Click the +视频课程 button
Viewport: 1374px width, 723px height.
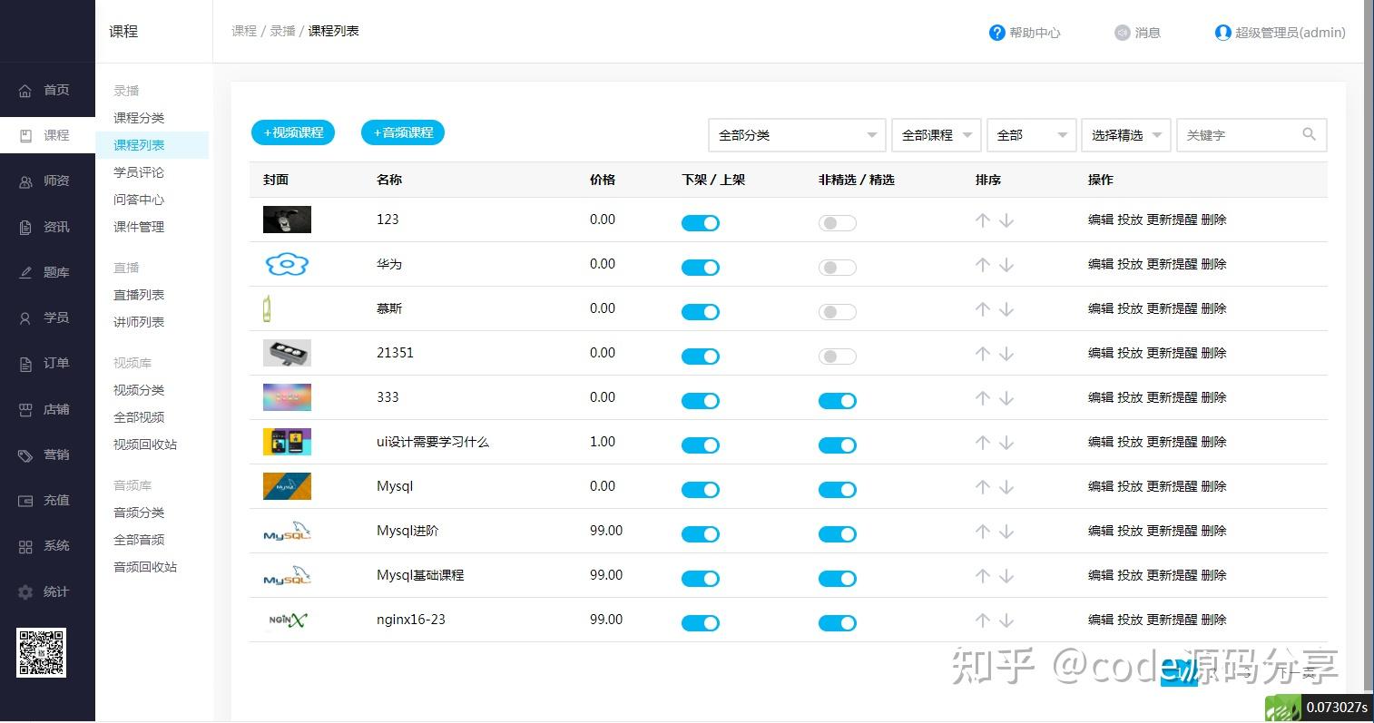(292, 132)
